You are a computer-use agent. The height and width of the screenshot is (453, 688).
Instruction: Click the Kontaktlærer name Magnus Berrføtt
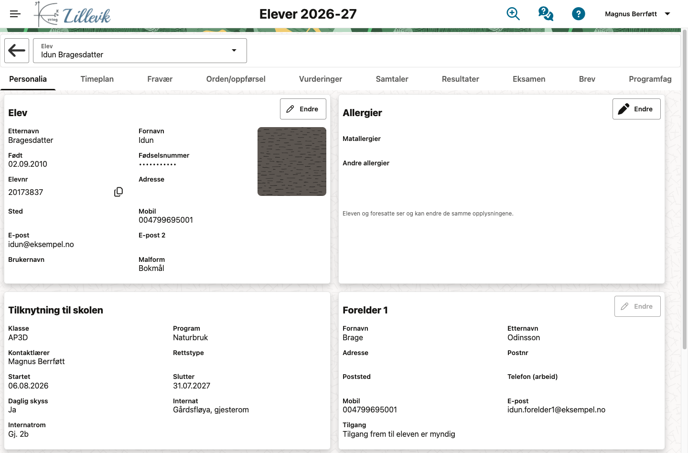(x=36, y=362)
